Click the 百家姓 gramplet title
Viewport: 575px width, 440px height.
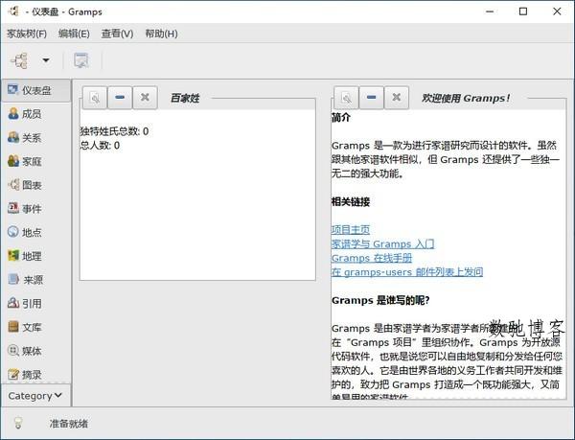[185, 99]
